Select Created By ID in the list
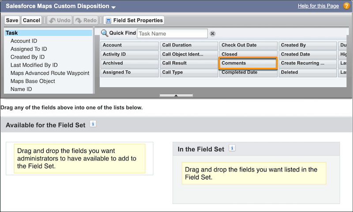Viewport: 353px width, 212px height. click(x=28, y=57)
